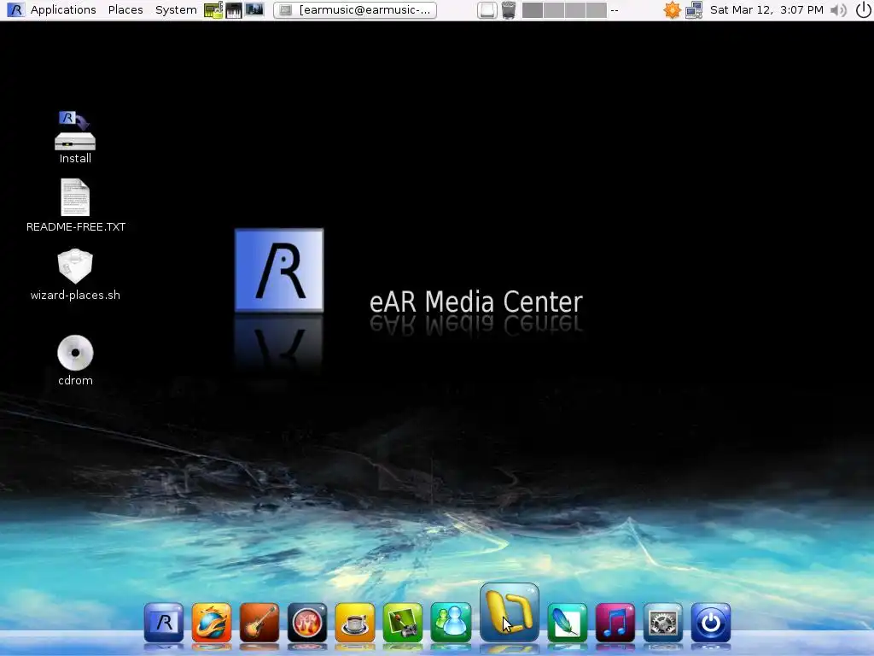Switch to the earmusic@earmusic terminal window

(355, 10)
